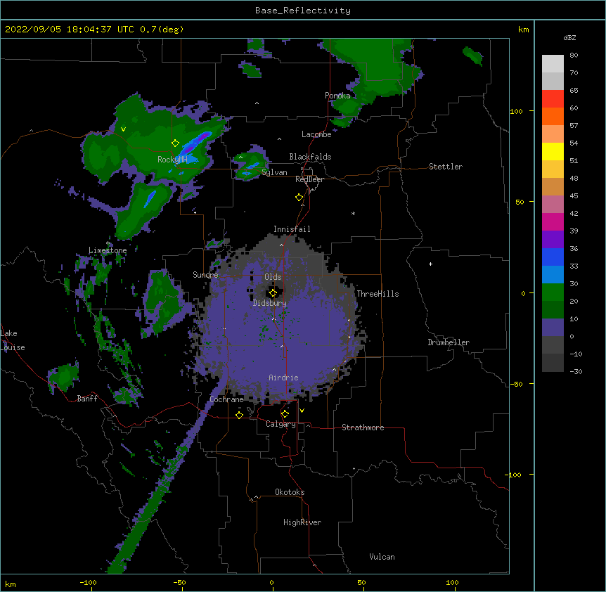
Task: Click the Base_Reflectivity title
Action: pos(303,11)
